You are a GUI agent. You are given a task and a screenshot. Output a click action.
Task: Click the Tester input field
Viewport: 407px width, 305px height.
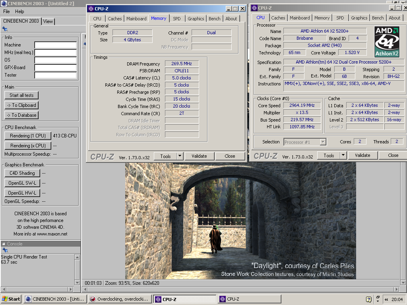56,75
